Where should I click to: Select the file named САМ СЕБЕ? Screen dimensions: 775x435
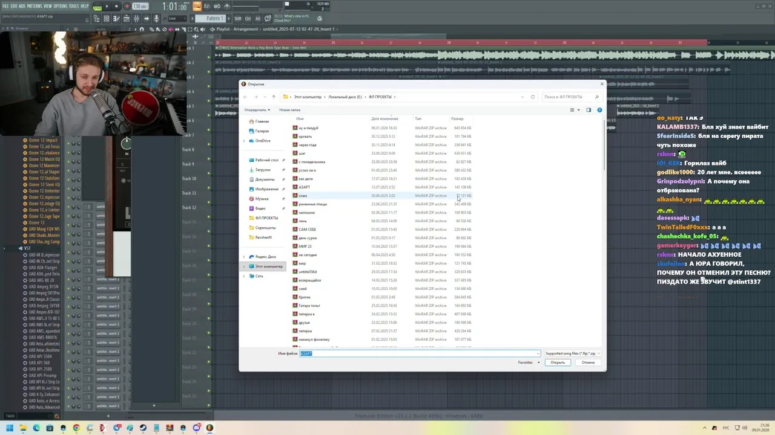tap(307, 230)
